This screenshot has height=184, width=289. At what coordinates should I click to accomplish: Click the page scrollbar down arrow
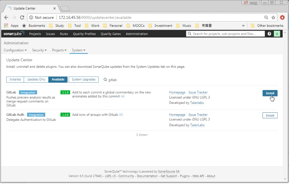click(x=285, y=179)
